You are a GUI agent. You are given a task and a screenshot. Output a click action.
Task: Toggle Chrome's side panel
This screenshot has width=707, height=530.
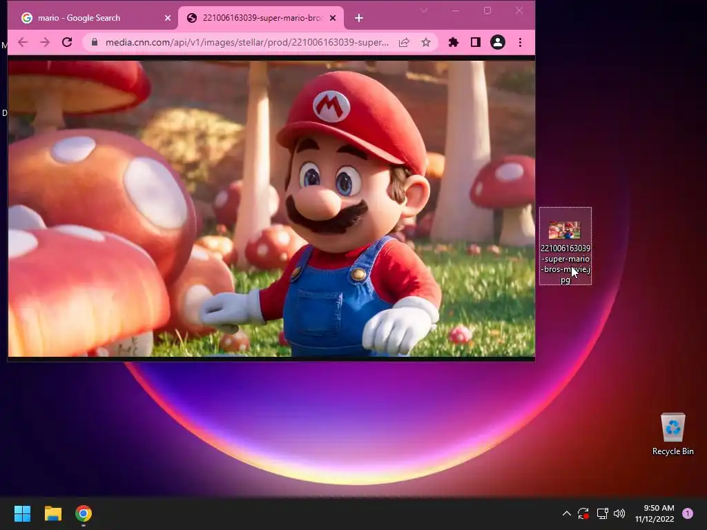(x=475, y=42)
